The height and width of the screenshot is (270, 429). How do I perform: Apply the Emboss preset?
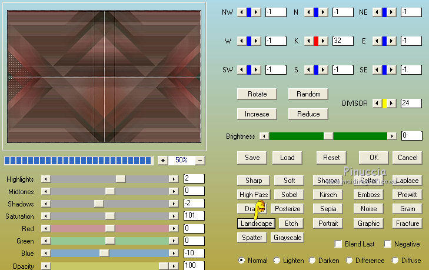[368, 195]
